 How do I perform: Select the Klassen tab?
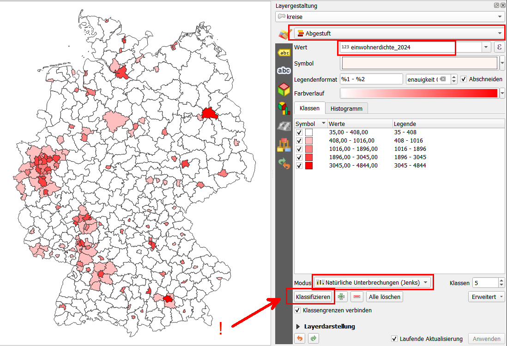[x=309, y=108]
